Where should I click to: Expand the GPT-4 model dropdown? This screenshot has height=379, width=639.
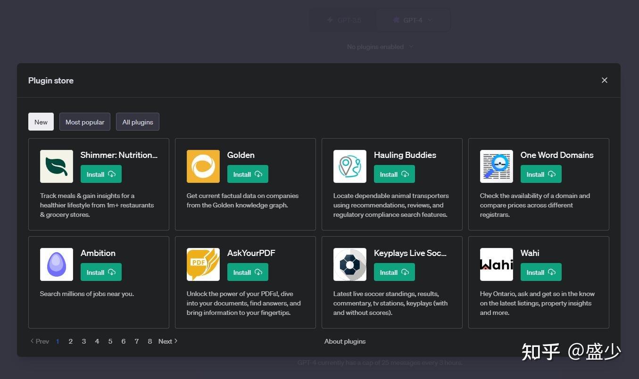pyautogui.click(x=413, y=20)
